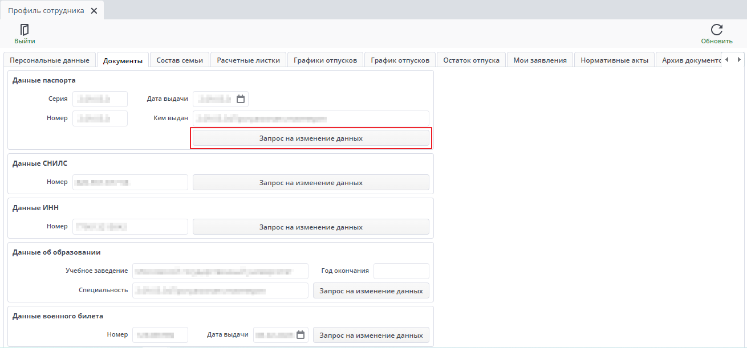Go to Расчетные листки tab
This screenshot has height=348, width=747.
[x=248, y=60]
